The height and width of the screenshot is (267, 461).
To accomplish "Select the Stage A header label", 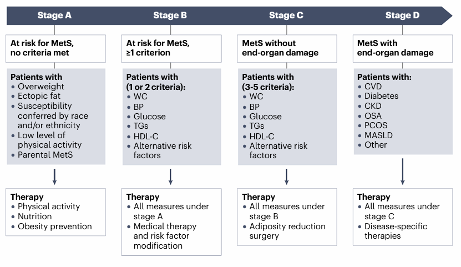I will 54,16.
